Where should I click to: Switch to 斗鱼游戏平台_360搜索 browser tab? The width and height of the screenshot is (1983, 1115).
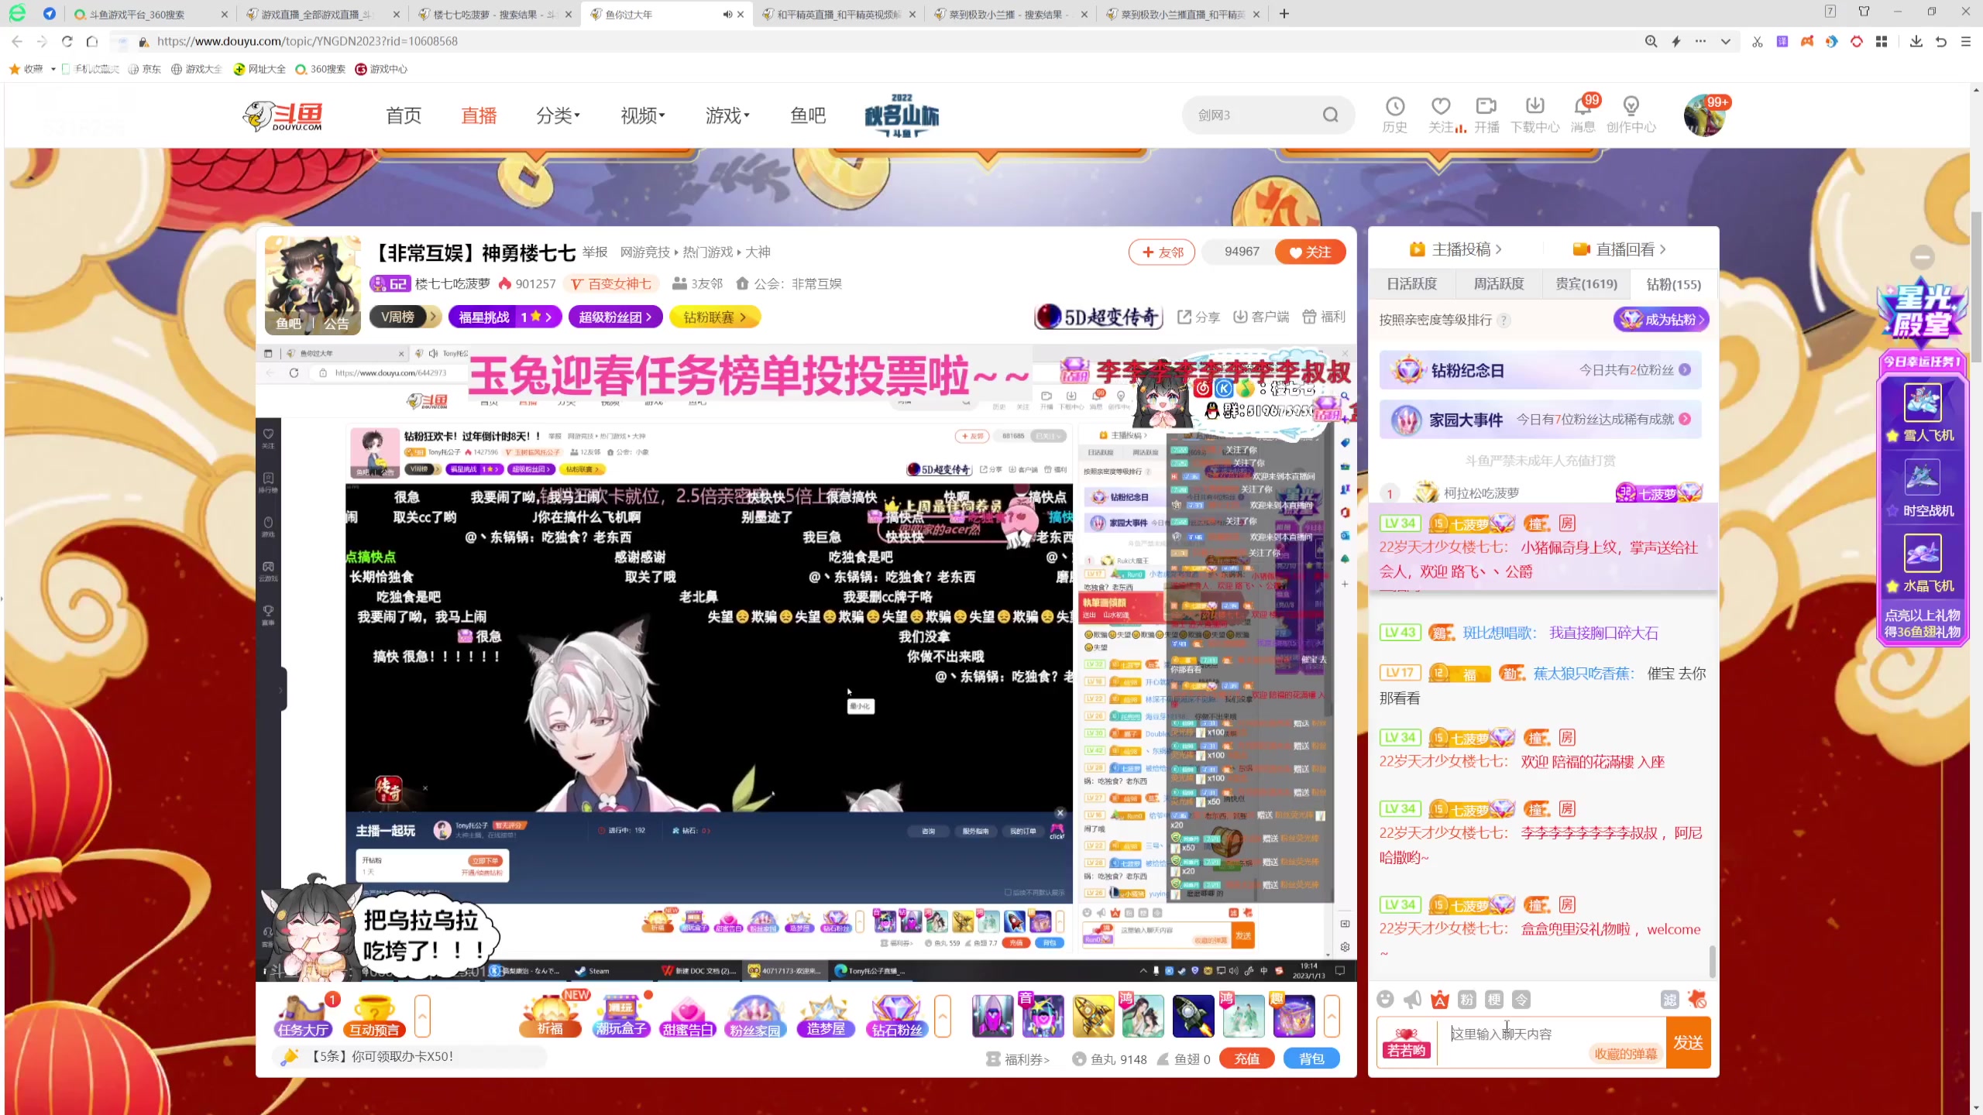(x=149, y=14)
